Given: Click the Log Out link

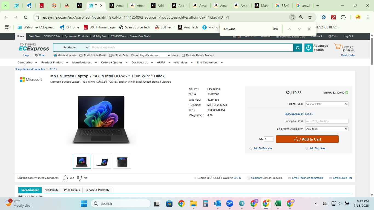Looking at the screenshot, I should pos(348,36).
